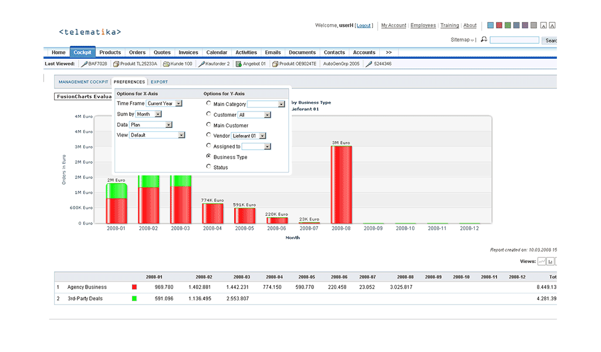Open AutoGenGrp 2005 last viewed link
The image size is (601, 352).
click(341, 64)
